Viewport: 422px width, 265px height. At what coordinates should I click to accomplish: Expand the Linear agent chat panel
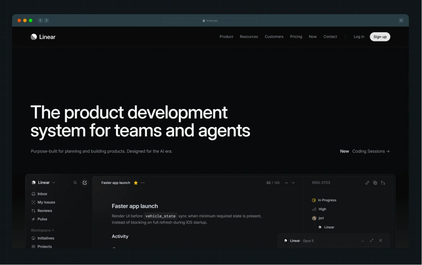(x=371, y=240)
